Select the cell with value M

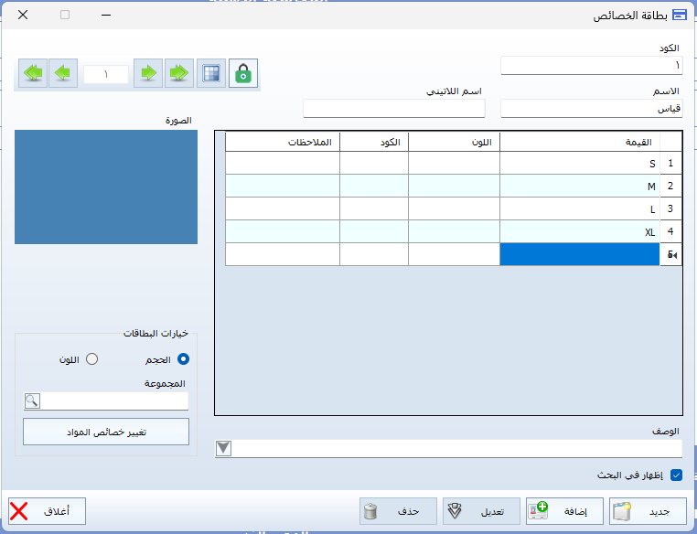(x=580, y=187)
